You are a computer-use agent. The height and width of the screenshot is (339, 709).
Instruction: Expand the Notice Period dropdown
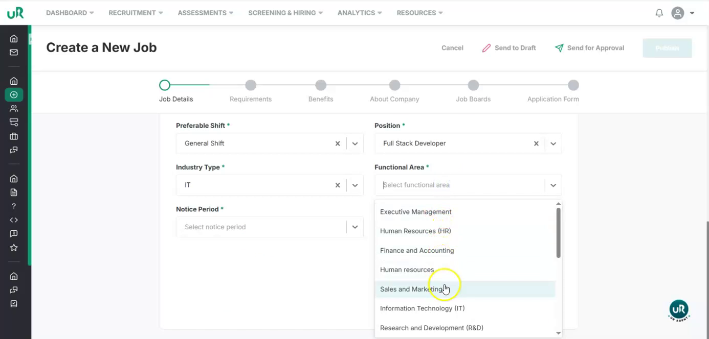pos(355,227)
